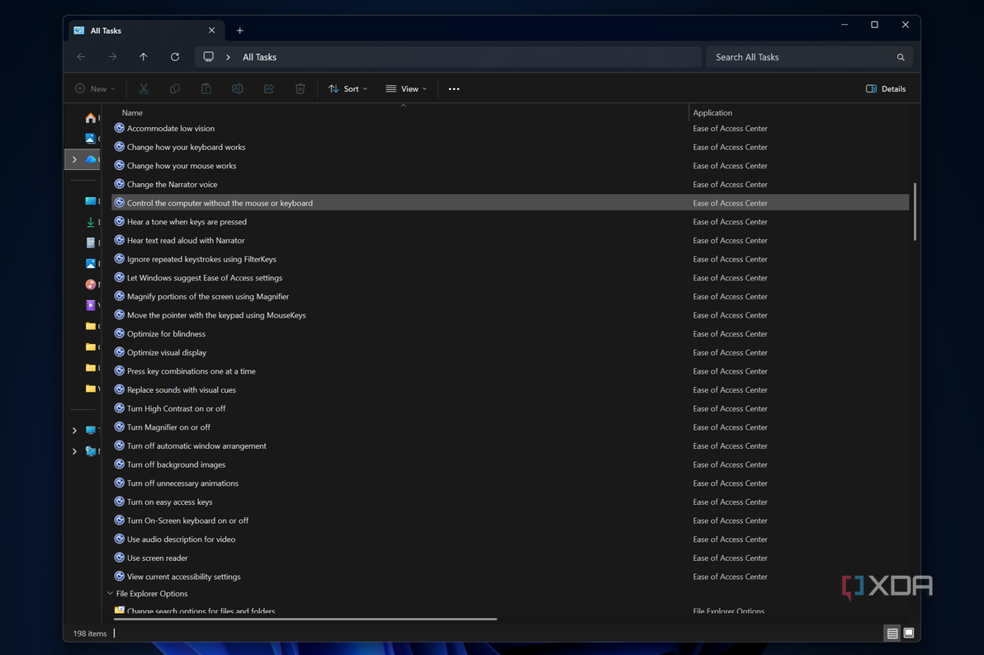984x655 pixels.
Task: Switch to large thumbnails view icon in status bar
Action: tap(909, 633)
